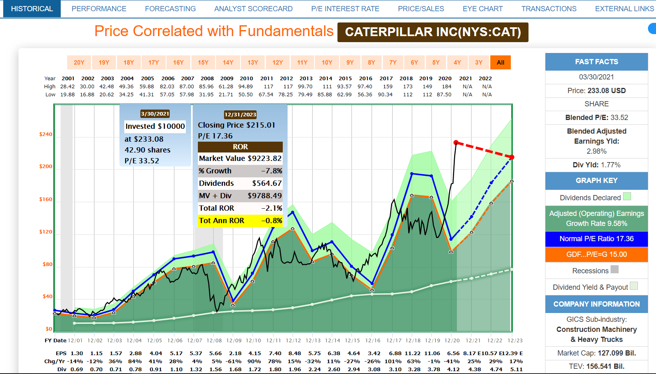Open the EXTERNAL LINKS tab
Image resolution: width=656 pixels, height=374 pixels.
pyautogui.click(x=624, y=9)
